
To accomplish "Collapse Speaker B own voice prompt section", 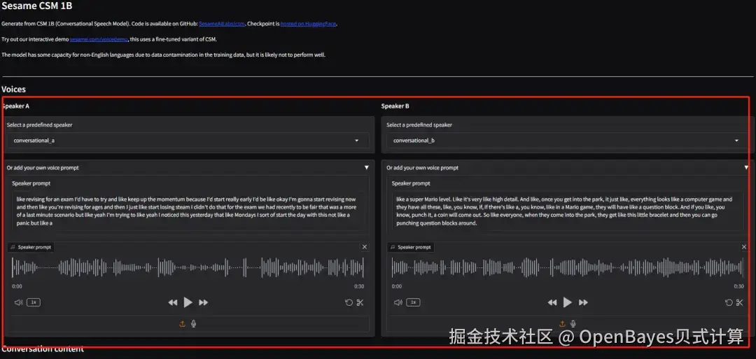I will pos(746,168).
